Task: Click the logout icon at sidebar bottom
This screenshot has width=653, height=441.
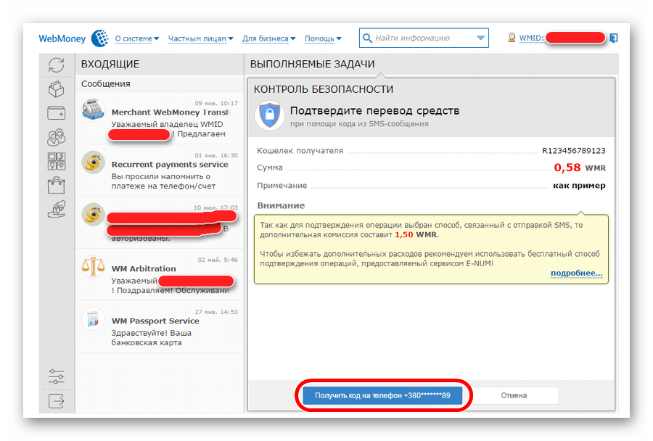Action: click(56, 400)
